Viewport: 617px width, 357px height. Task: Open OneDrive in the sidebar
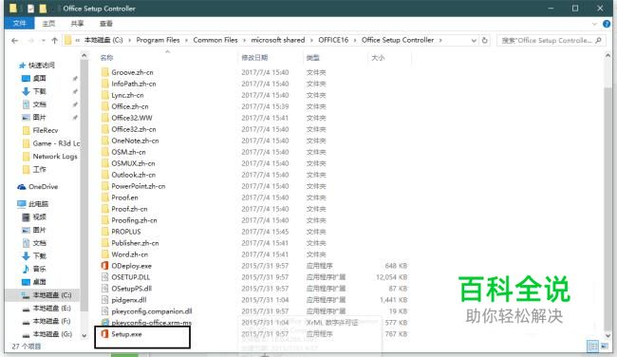38,186
